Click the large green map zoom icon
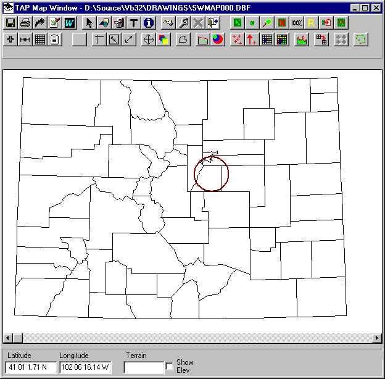 click(x=238, y=23)
